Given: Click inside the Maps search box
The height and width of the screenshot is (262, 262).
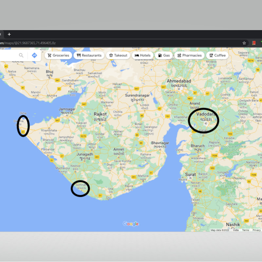Looking at the screenshot, I should [9, 55].
